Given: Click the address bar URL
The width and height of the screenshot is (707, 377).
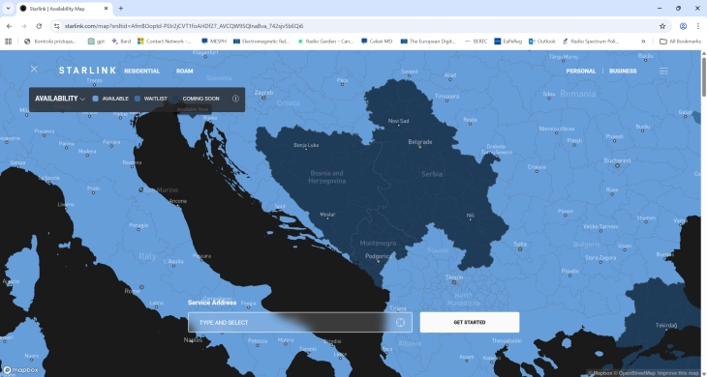Looking at the screenshot, I should pos(183,26).
